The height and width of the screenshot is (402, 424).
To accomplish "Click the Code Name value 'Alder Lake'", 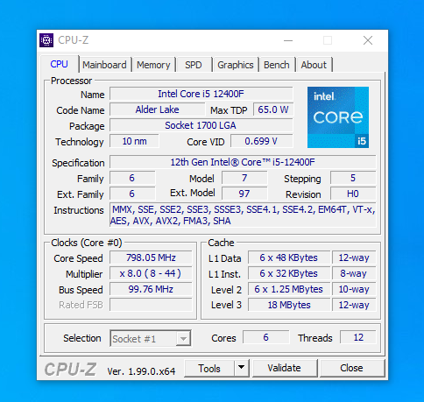I will tap(157, 109).
